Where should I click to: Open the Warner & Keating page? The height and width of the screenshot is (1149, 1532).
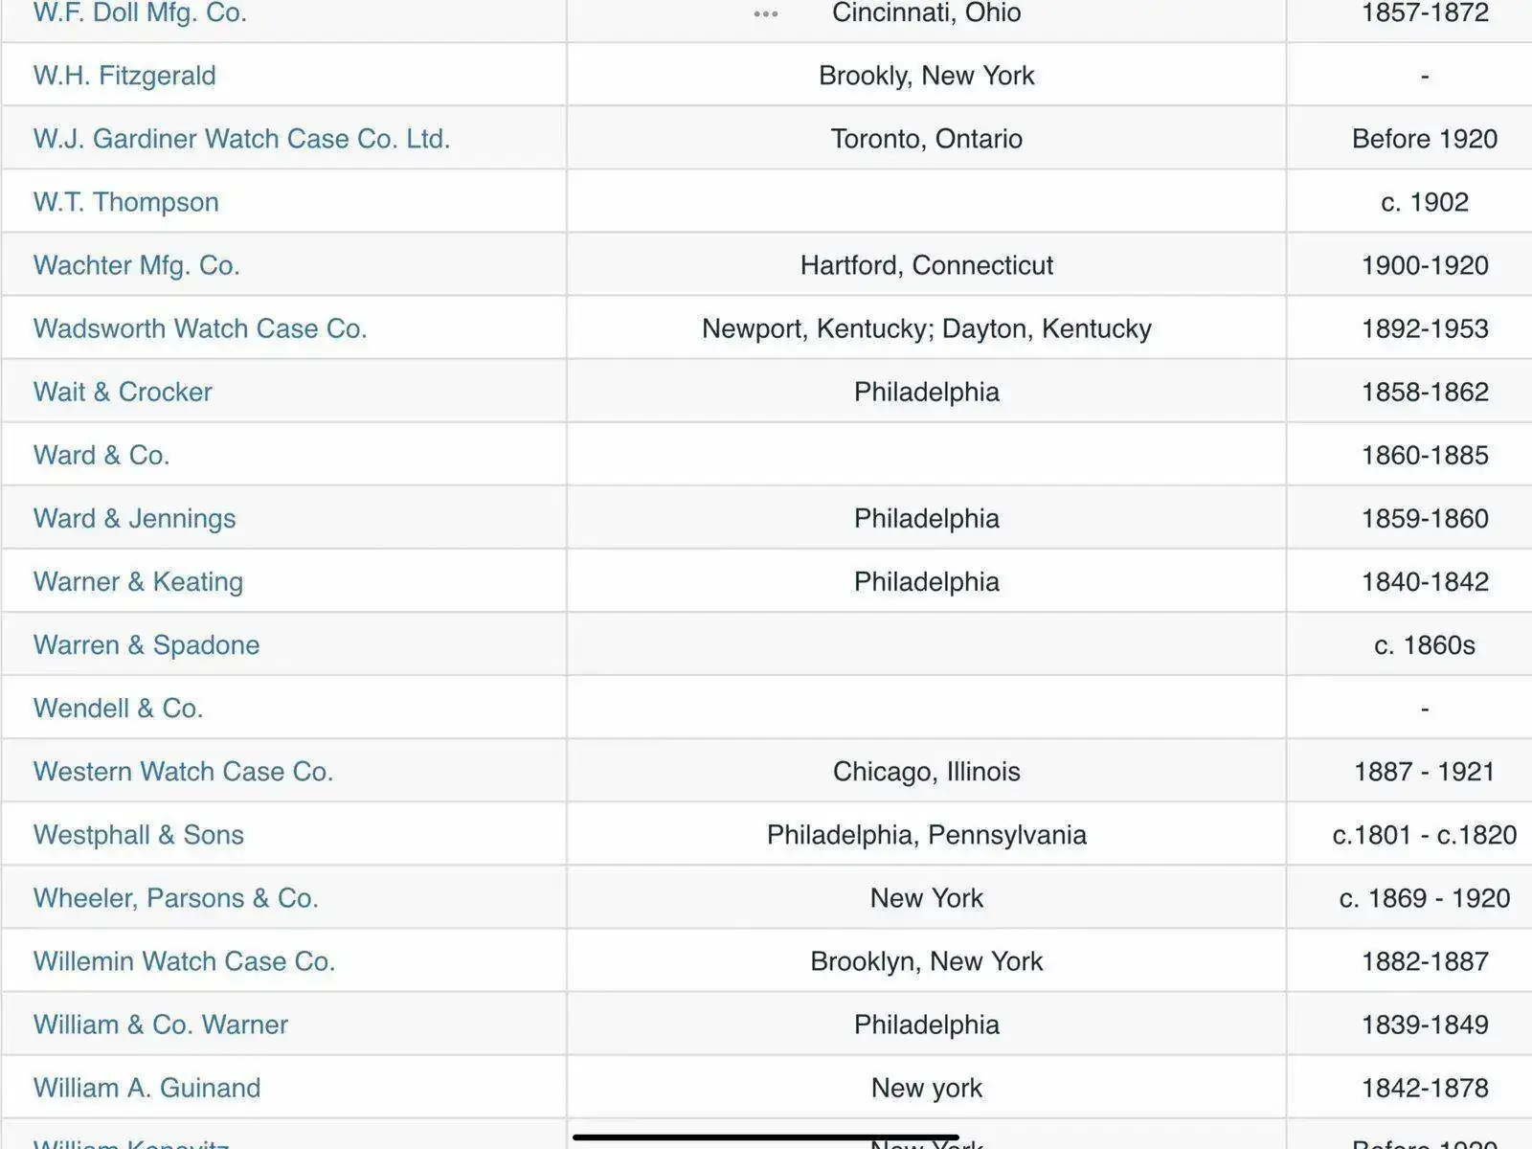pyautogui.click(x=139, y=581)
